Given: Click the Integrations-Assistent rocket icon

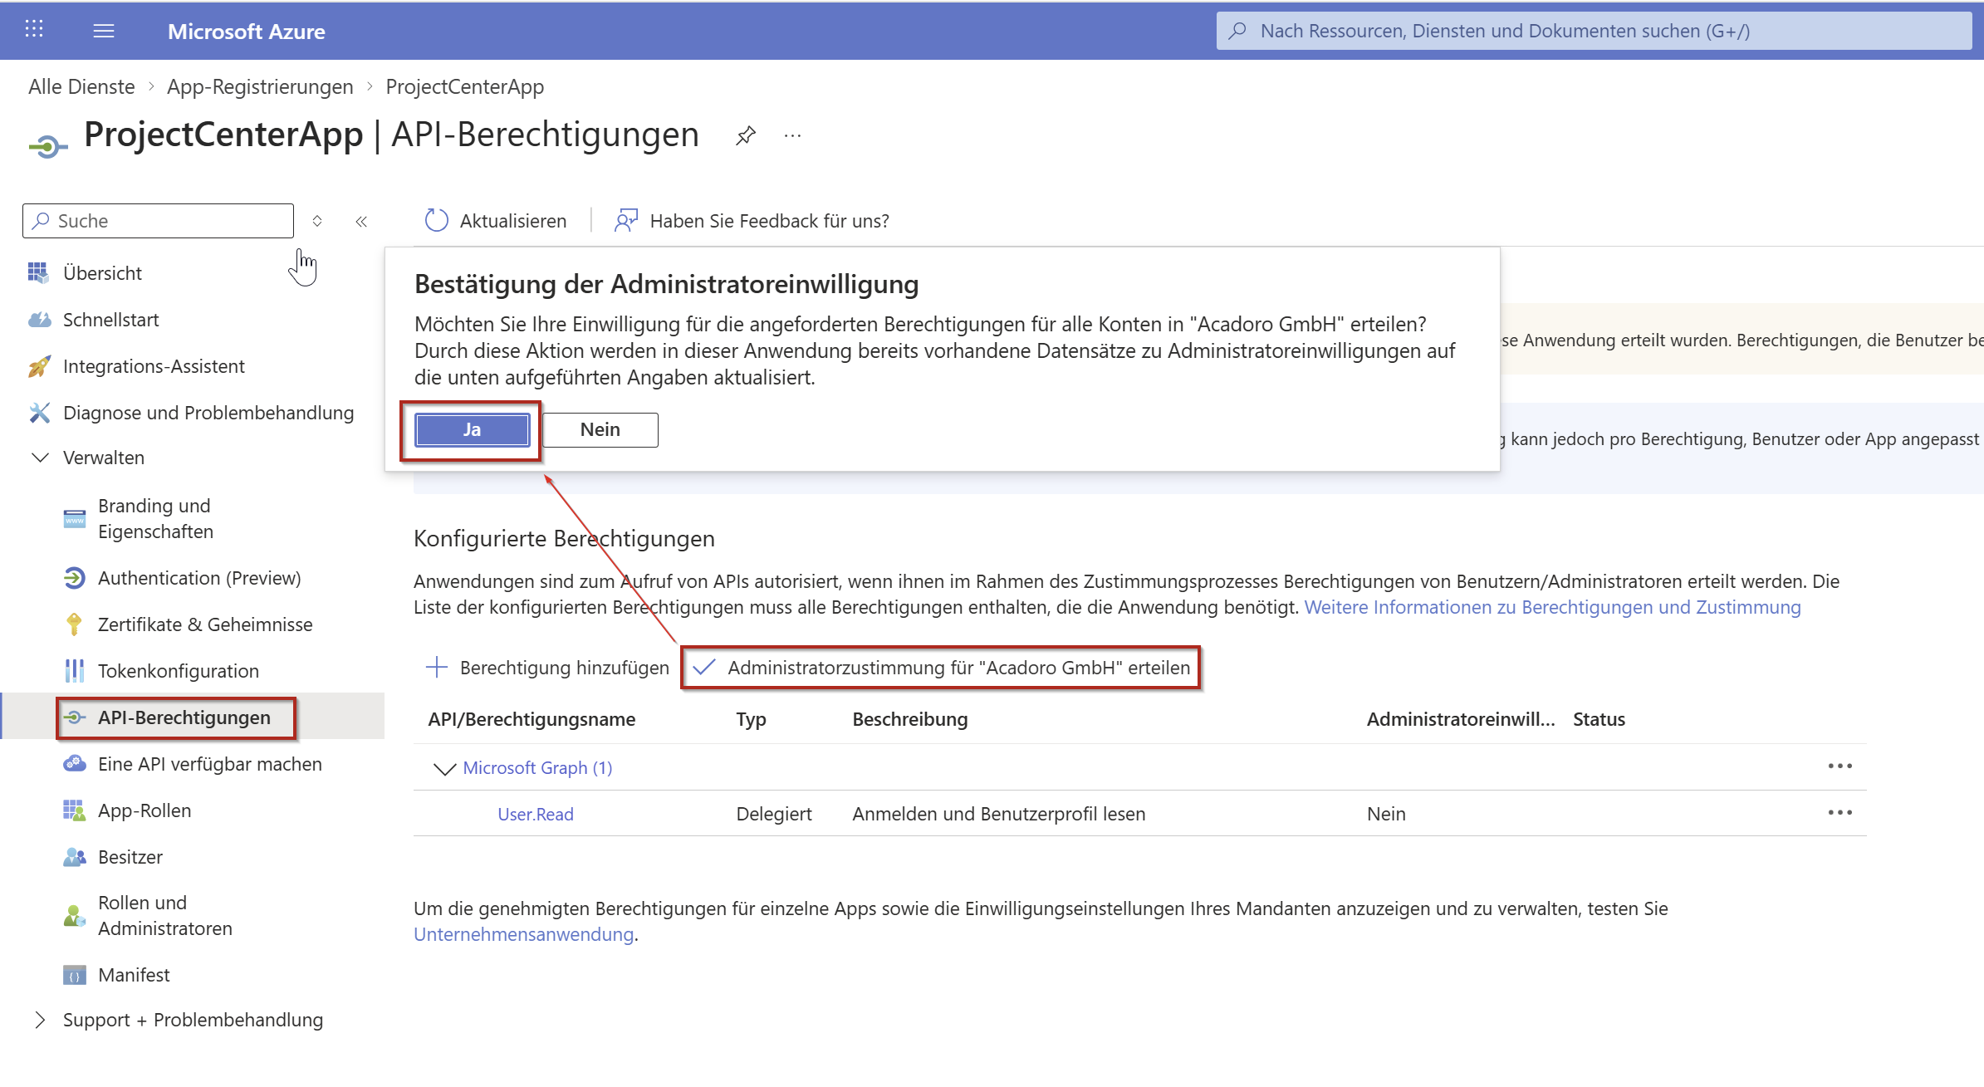Looking at the screenshot, I should pos(38,366).
